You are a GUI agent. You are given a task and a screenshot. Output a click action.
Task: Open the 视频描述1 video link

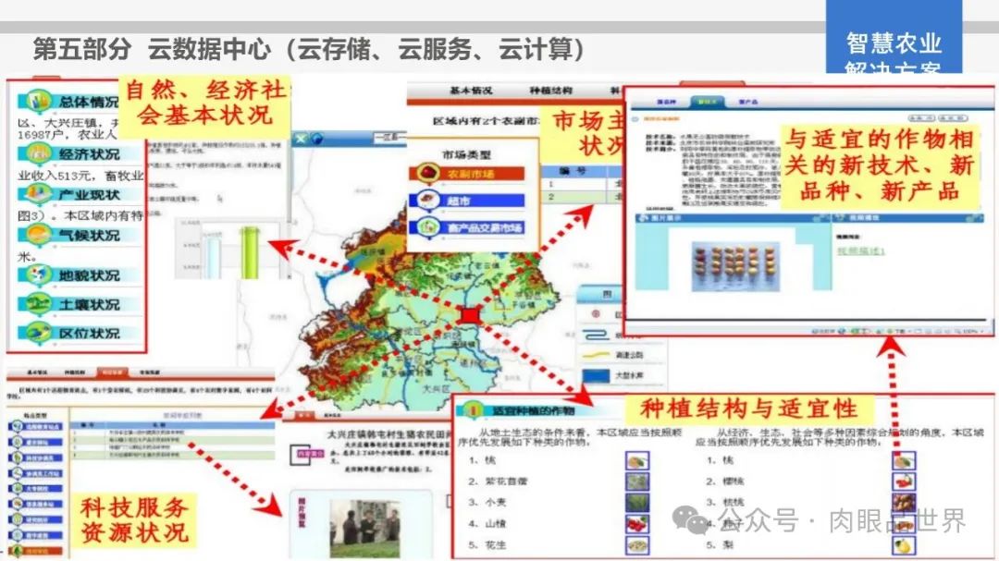[x=861, y=250]
